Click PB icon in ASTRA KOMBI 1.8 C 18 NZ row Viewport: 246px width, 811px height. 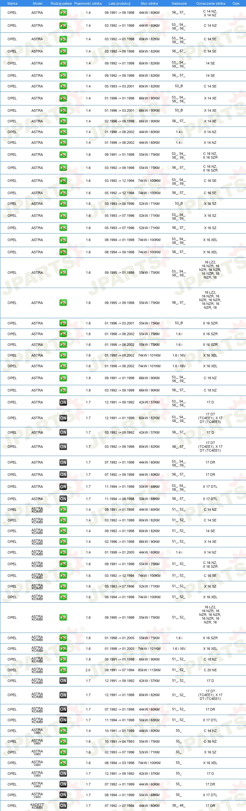[63, 659]
